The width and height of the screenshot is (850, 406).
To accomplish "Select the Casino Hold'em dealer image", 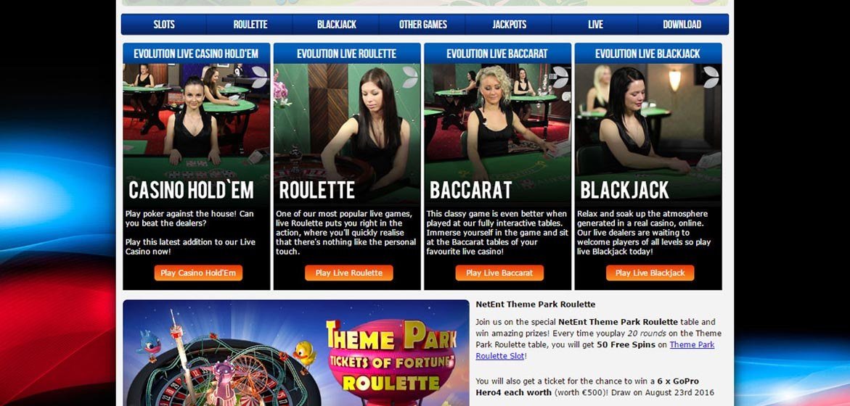I will pos(196,133).
